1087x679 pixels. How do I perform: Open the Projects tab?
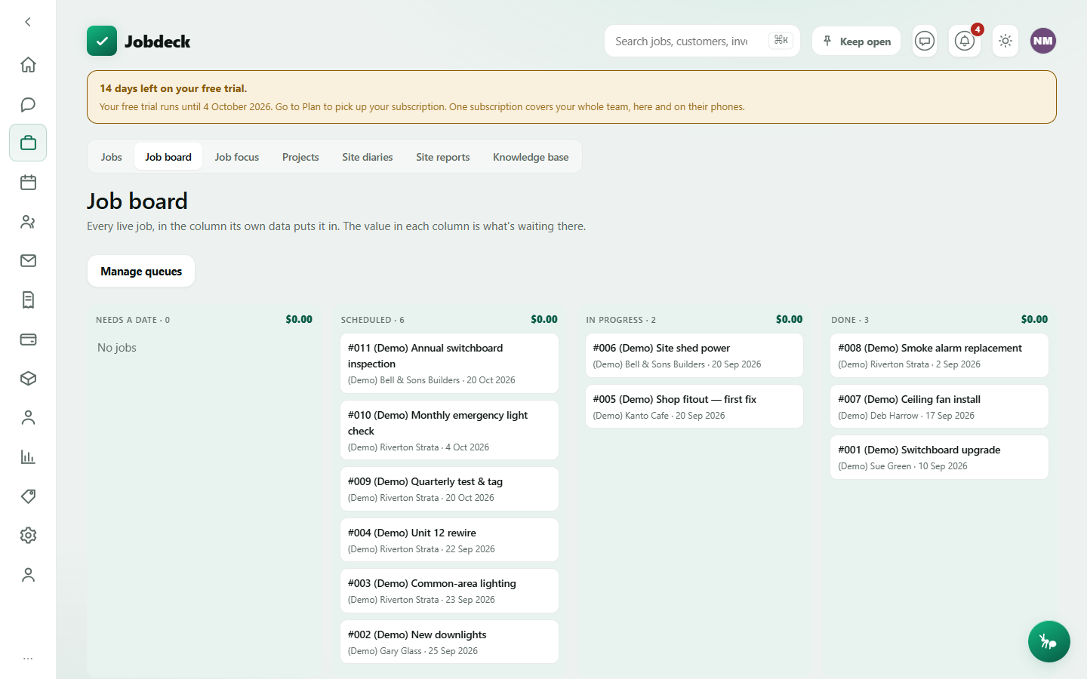point(300,157)
